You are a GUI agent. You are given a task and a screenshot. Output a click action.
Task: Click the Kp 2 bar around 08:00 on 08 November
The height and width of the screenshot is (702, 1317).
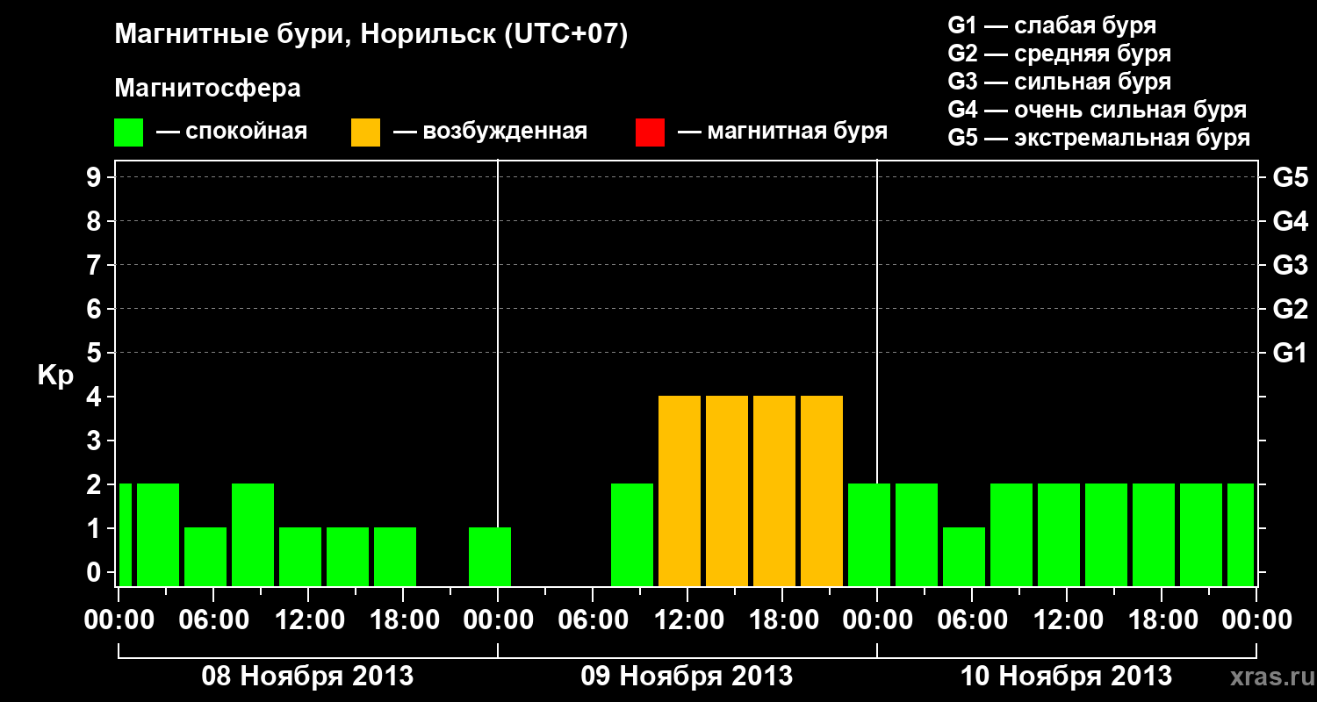tap(253, 534)
